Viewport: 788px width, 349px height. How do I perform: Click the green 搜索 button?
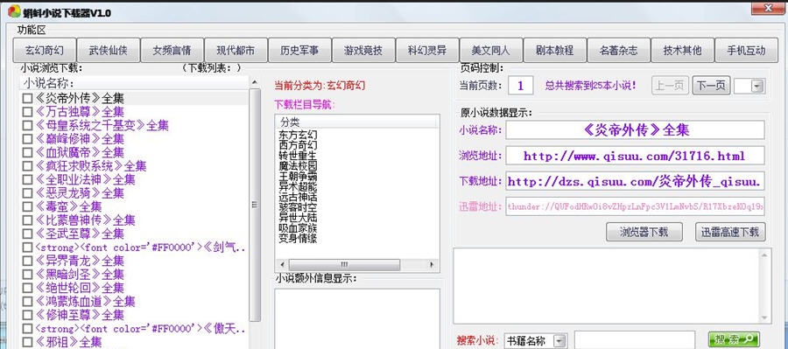pyautogui.click(x=733, y=340)
